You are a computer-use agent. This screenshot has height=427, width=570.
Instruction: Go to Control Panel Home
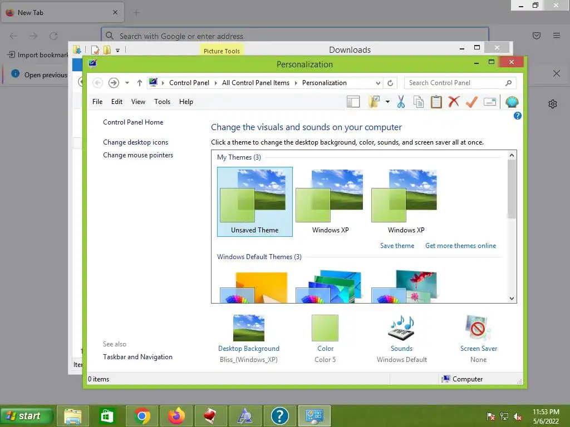(x=133, y=122)
